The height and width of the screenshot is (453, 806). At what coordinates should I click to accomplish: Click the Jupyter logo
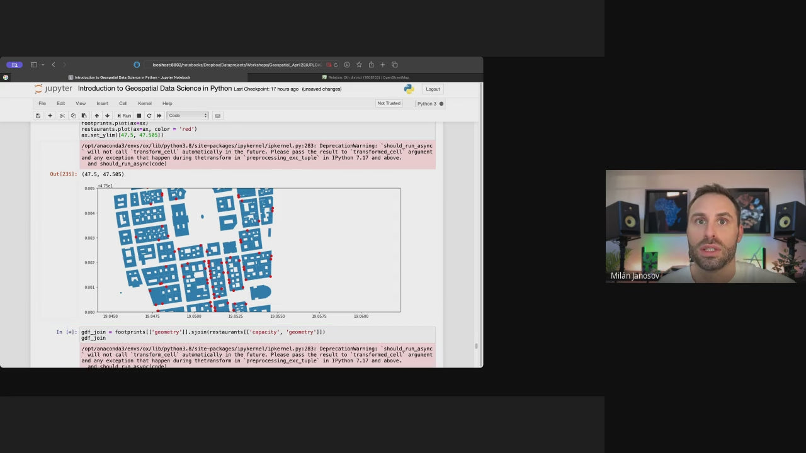(x=54, y=89)
